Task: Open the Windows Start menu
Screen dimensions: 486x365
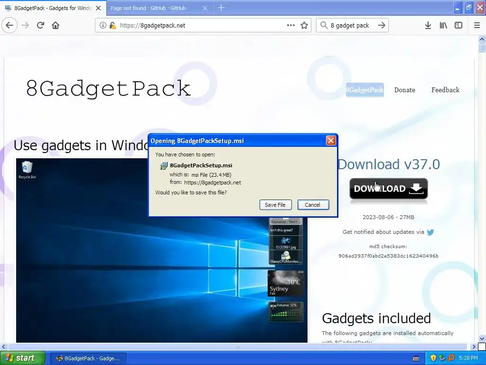Action: click(22, 358)
